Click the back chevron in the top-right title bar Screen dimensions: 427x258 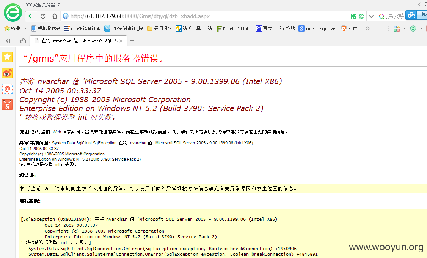[419, 4]
